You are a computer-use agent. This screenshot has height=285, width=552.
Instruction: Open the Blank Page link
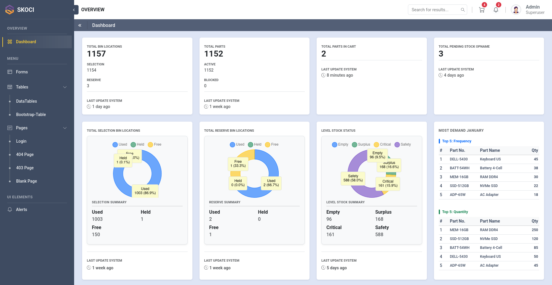tap(26, 181)
